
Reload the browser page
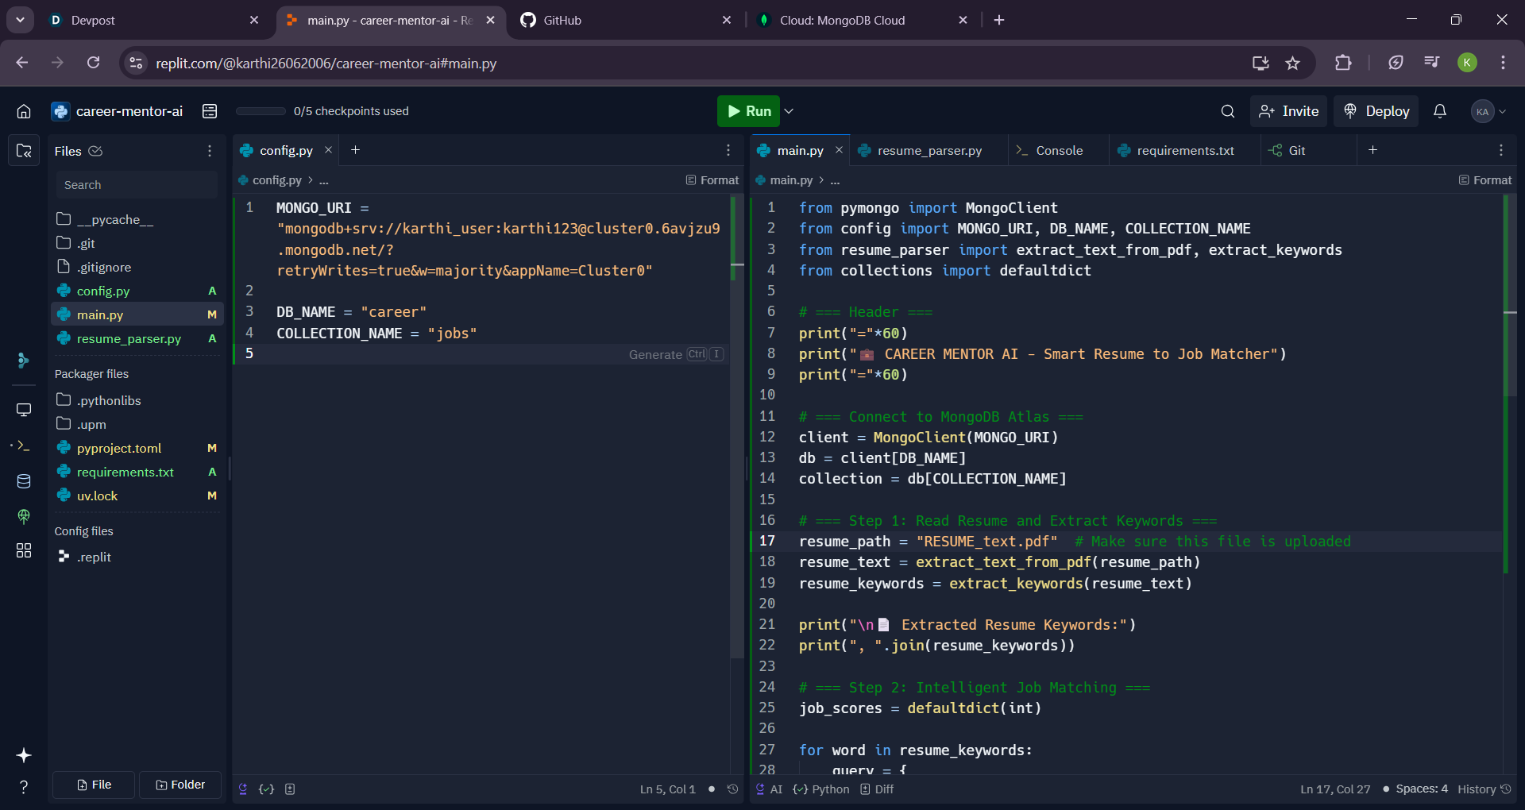click(x=93, y=63)
